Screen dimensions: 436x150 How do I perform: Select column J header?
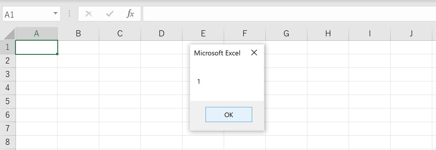tap(411, 34)
